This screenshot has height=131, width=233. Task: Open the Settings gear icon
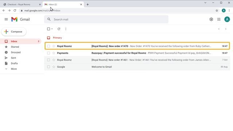(211, 19)
